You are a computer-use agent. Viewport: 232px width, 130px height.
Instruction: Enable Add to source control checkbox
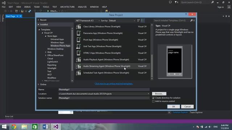[x=153, y=101]
